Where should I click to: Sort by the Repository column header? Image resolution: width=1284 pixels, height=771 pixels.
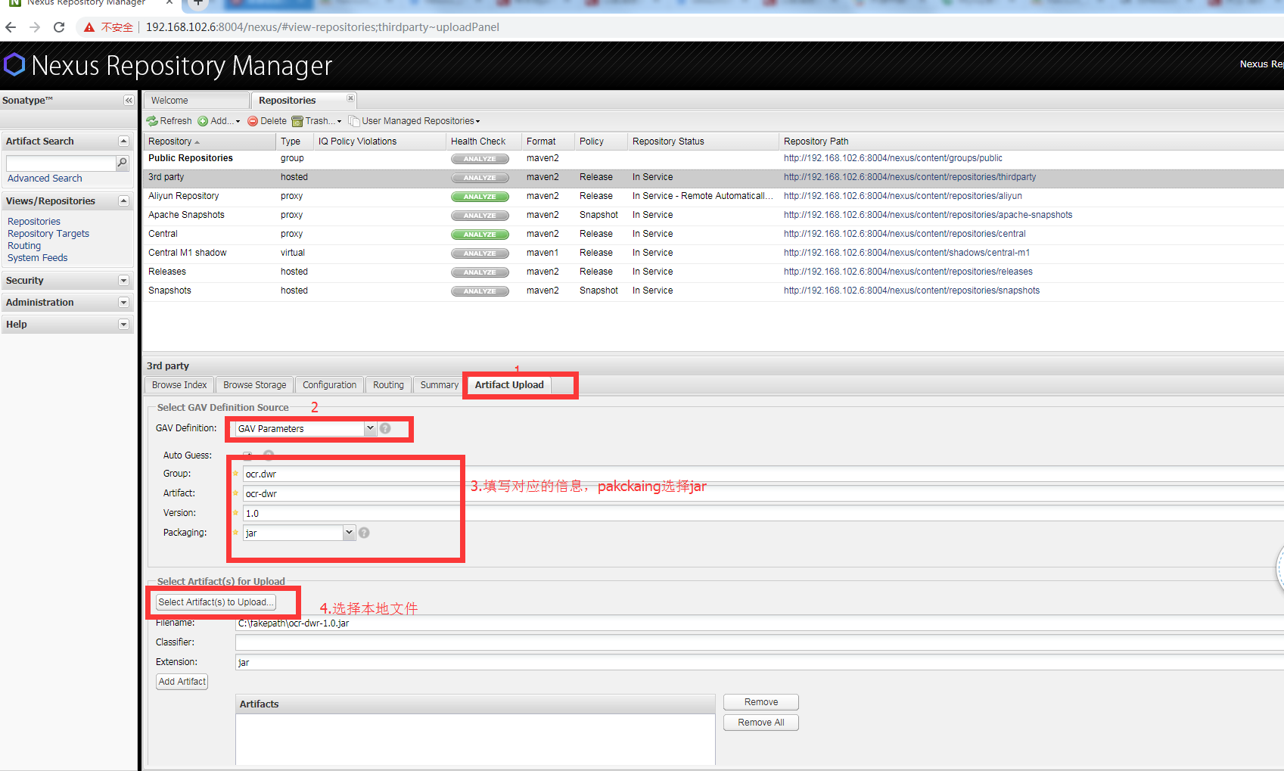coord(209,141)
